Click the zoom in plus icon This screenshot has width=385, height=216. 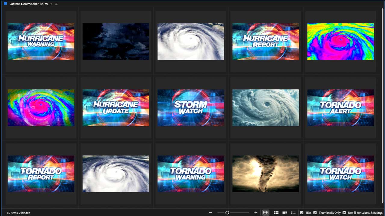[x=256, y=213]
